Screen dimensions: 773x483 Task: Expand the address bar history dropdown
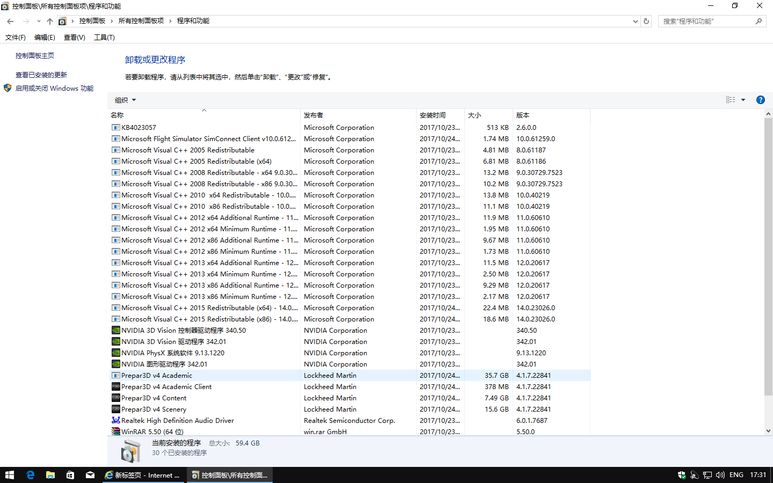click(x=636, y=21)
